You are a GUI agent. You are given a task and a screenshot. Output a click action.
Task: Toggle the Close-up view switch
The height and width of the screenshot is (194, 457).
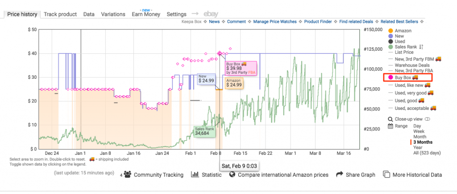427,119
